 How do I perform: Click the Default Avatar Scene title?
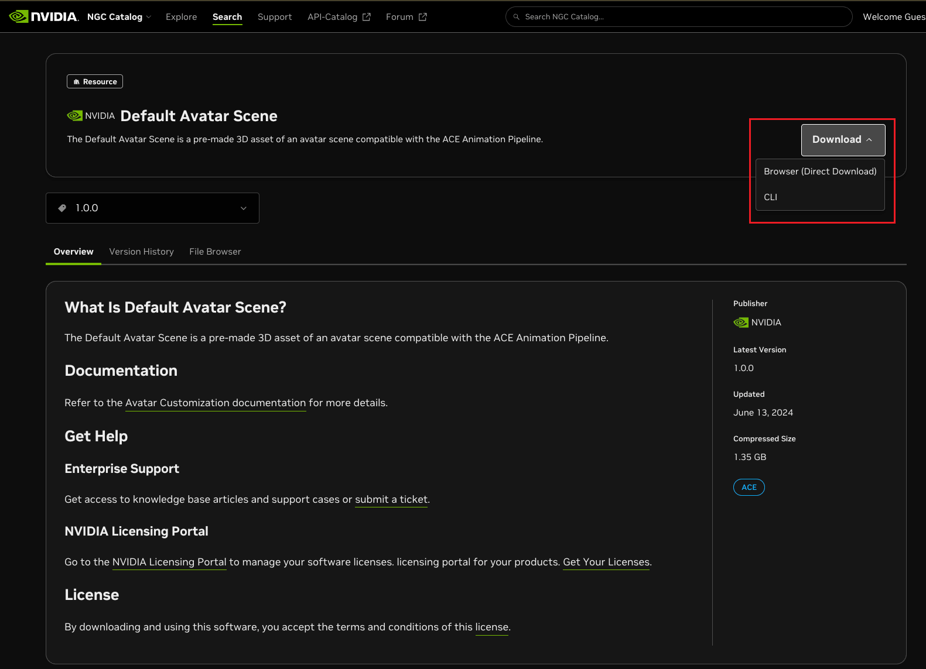click(x=199, y=116)
